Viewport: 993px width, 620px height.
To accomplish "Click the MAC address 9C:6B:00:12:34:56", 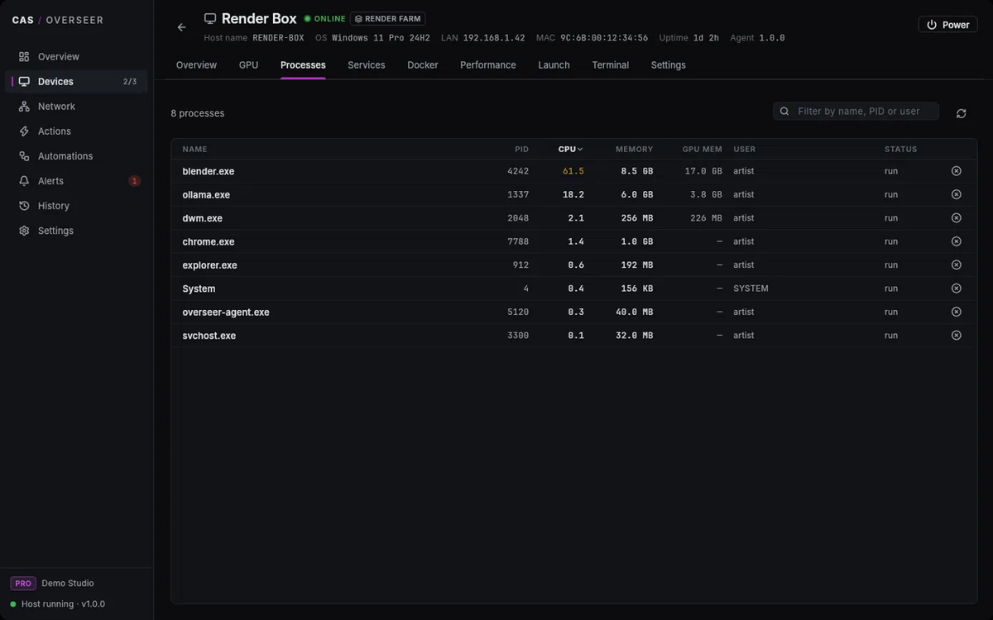I will (x=604, y=38).
